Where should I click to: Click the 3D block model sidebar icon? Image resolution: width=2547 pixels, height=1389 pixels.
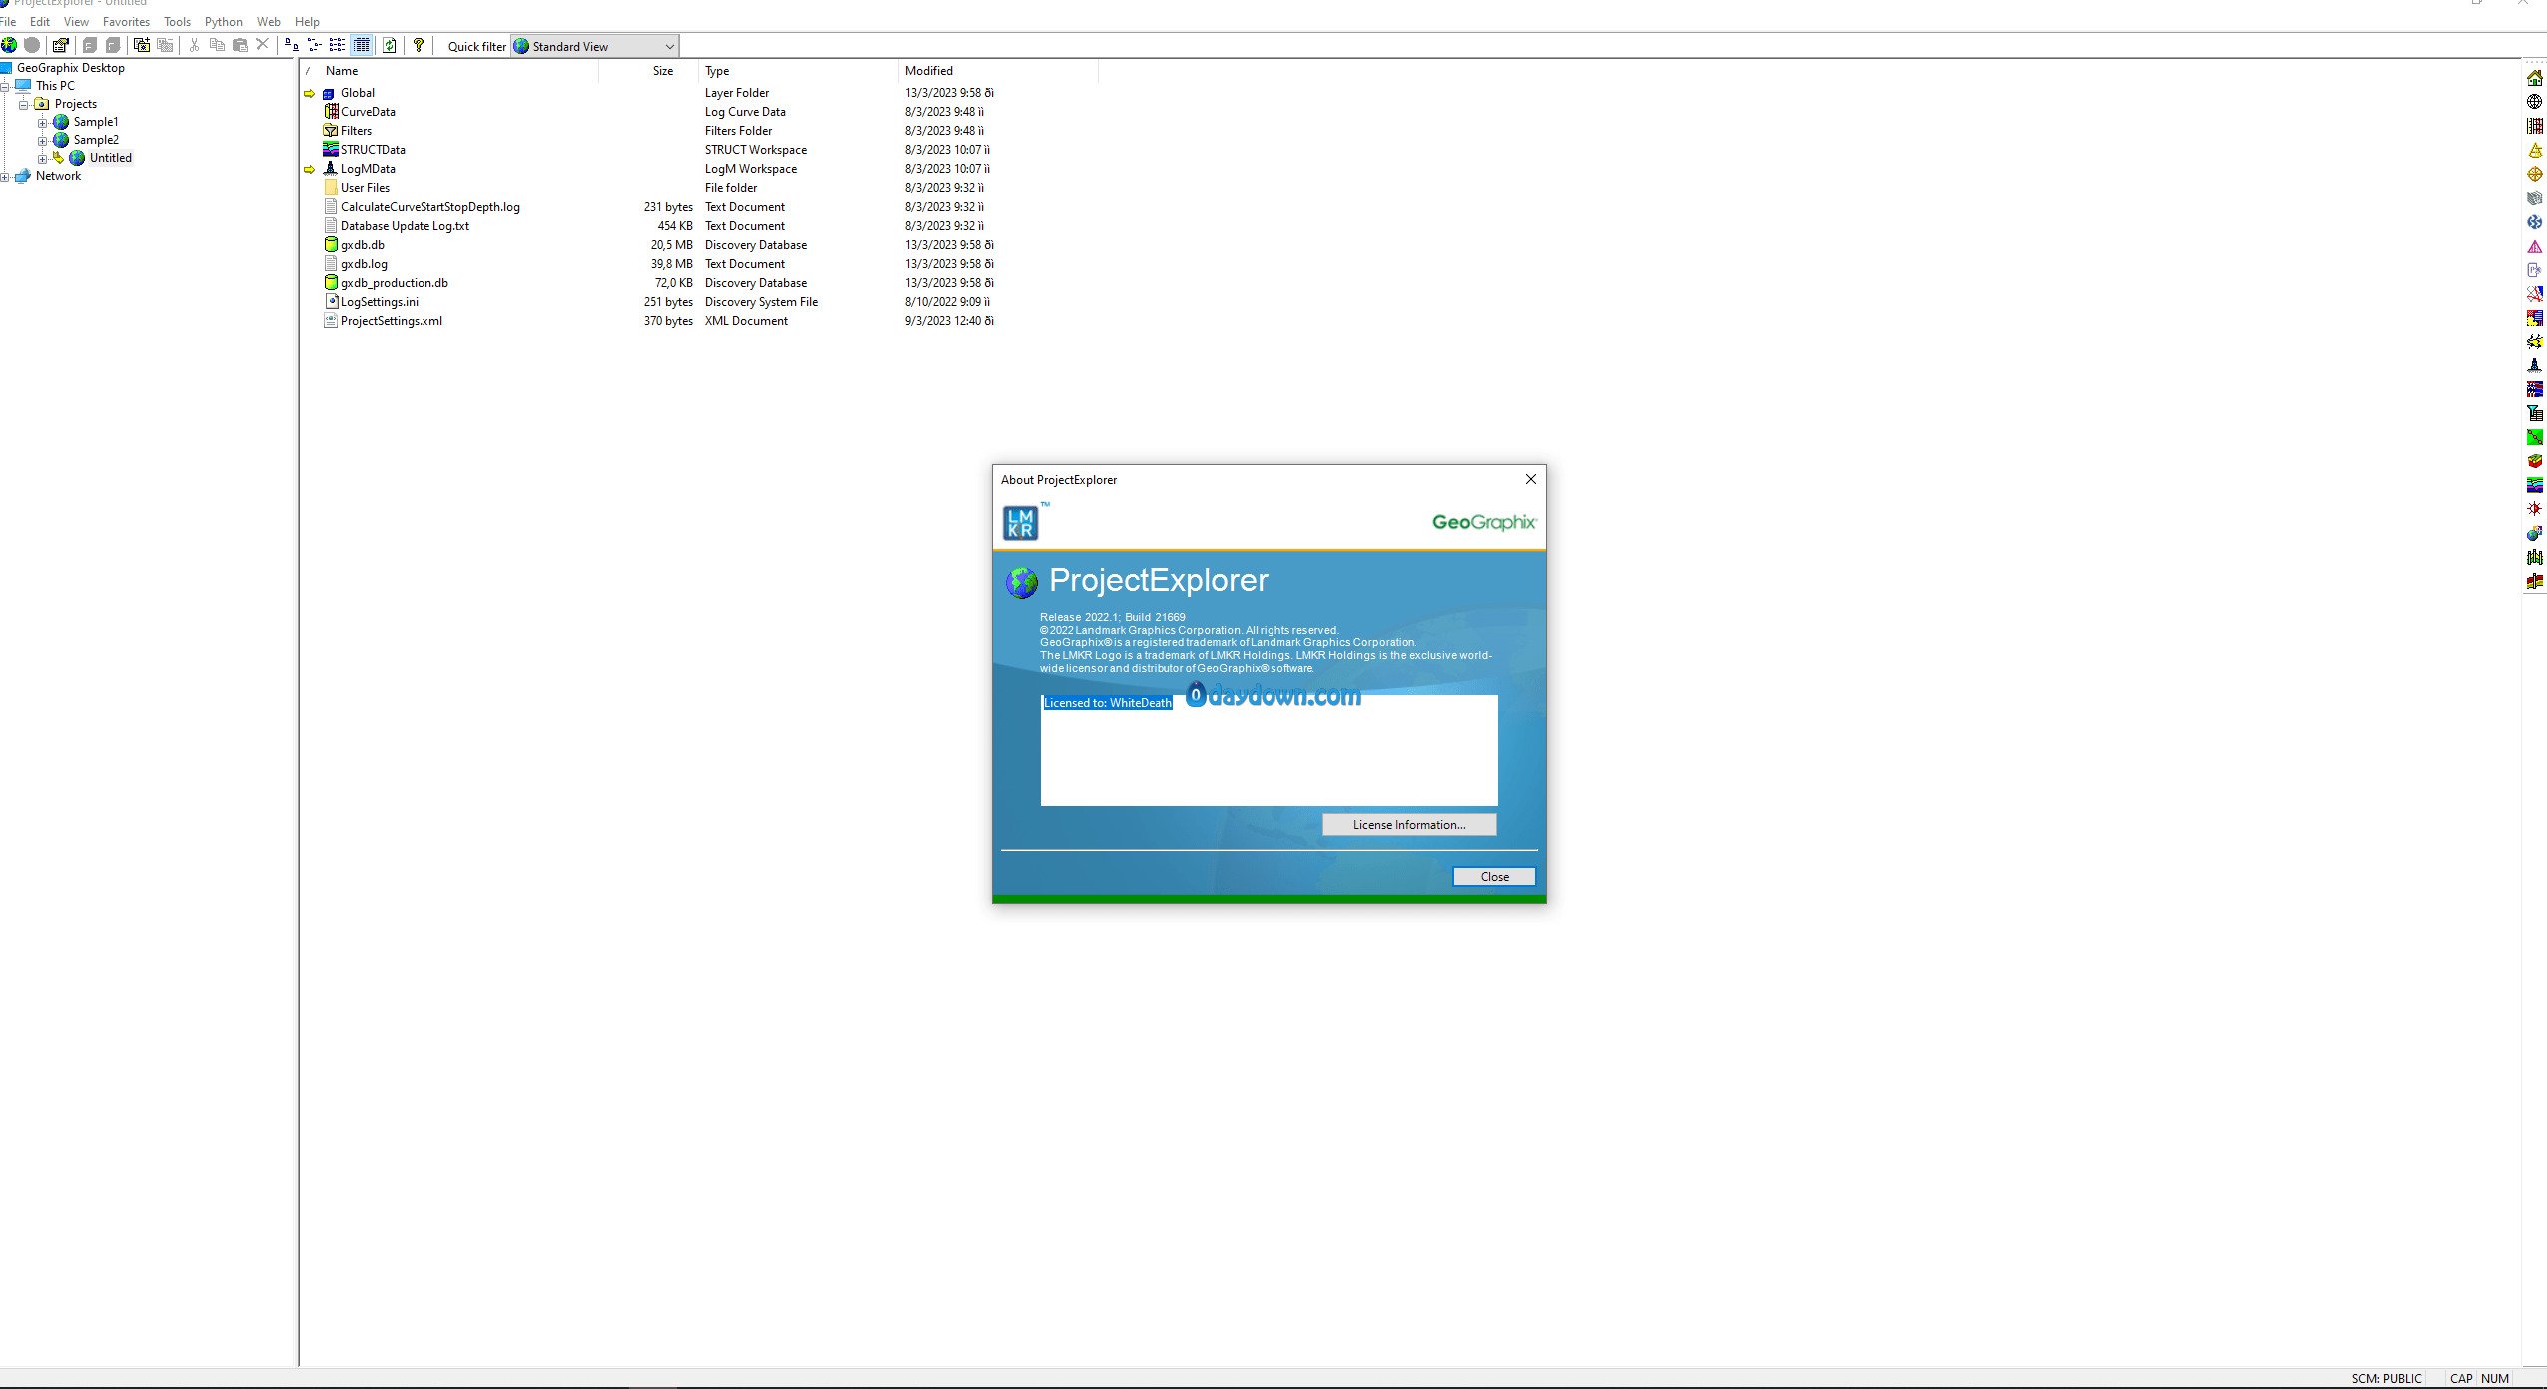point(2534,461)
